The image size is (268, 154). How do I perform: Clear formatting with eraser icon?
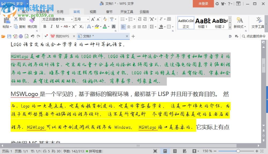[x=105, y=19]
